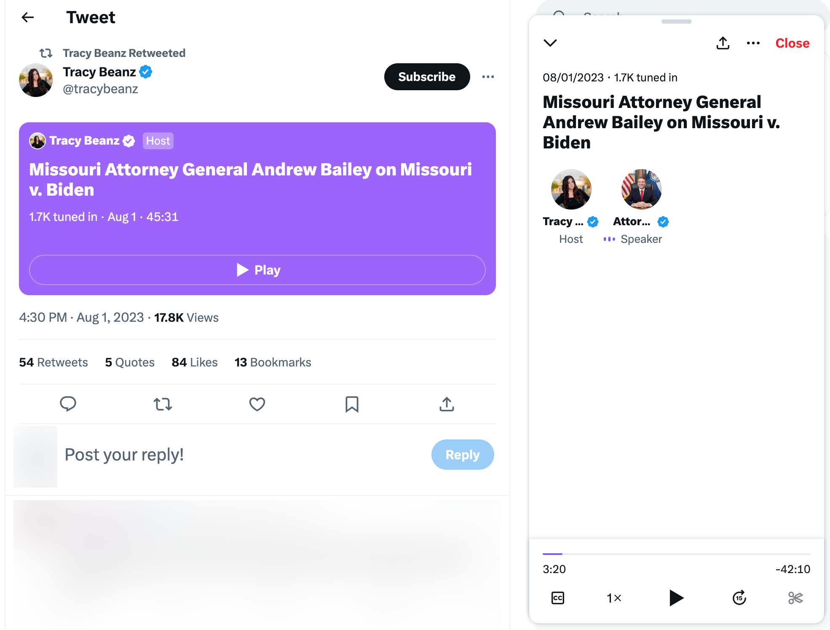Image resolution: width=830 pixels, height=630 pixels.
Task: Bookmark the tweet with the bookmark icon
Action: [352, 404]
